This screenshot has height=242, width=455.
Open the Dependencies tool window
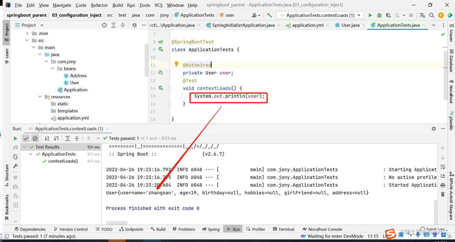[30, 229]
